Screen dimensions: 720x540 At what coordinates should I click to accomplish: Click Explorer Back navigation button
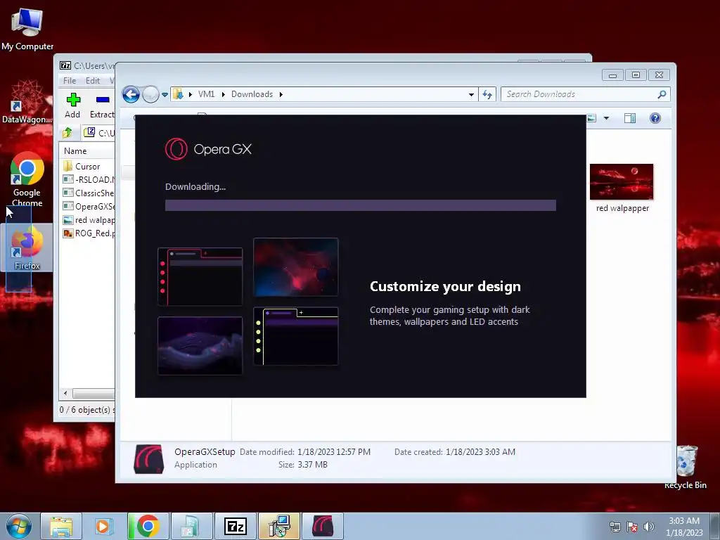click(x=131, y=95)
